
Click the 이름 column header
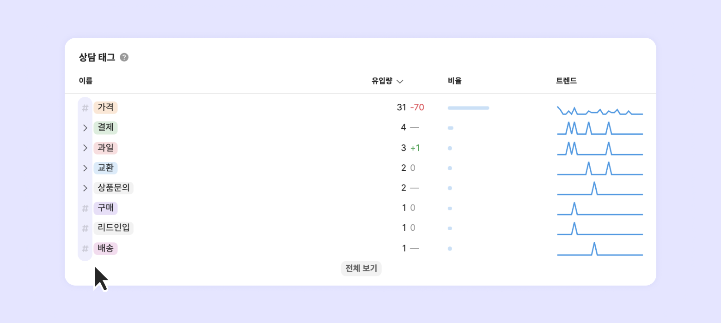[86, 81]
